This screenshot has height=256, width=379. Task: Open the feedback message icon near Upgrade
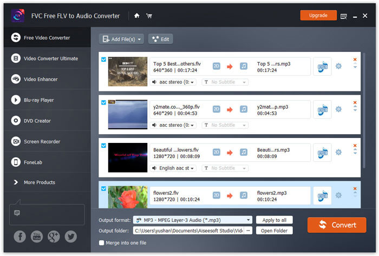(343, 16)
